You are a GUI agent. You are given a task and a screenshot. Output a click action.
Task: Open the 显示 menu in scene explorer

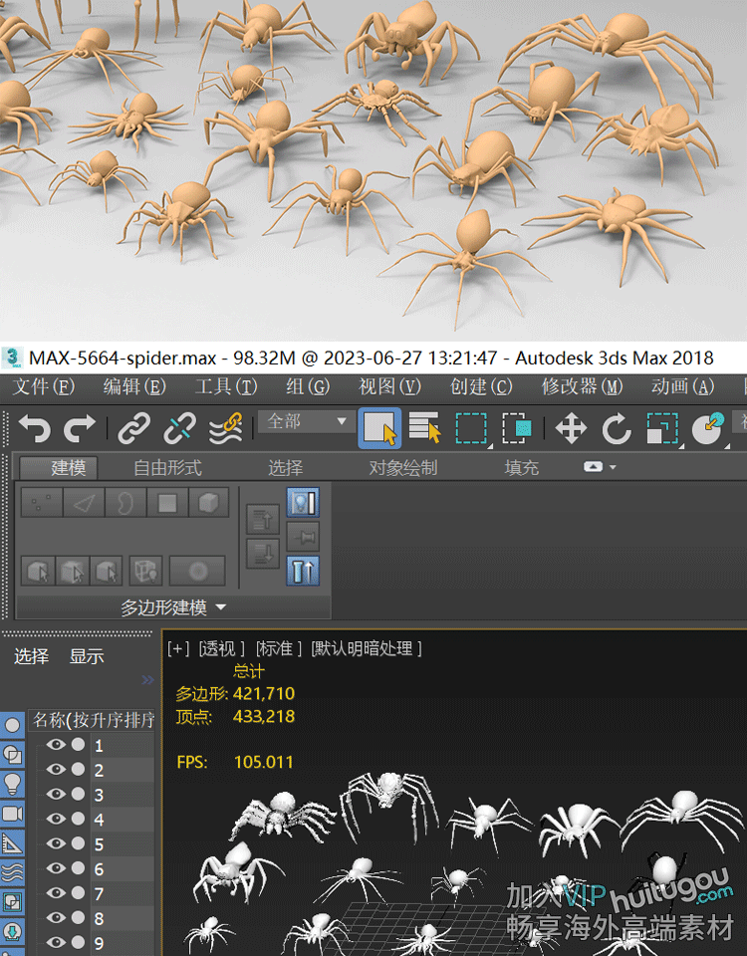point(87,656)
